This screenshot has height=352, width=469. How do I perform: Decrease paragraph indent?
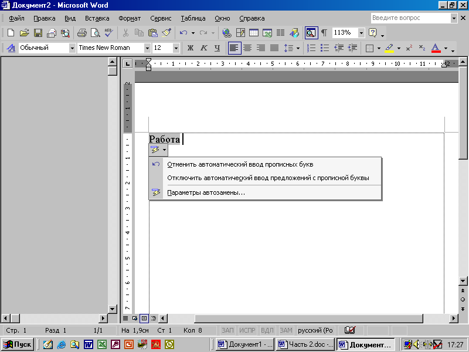tap(339, 48)
